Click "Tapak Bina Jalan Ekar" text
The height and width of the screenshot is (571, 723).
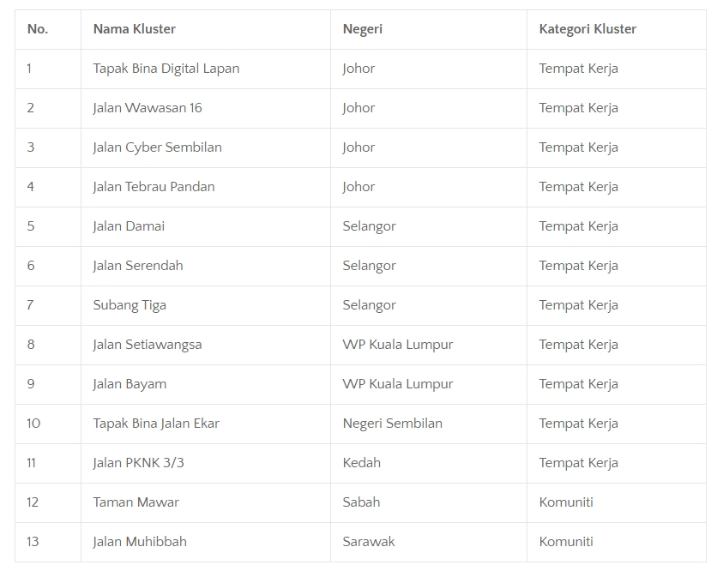(x=157, y=424)
